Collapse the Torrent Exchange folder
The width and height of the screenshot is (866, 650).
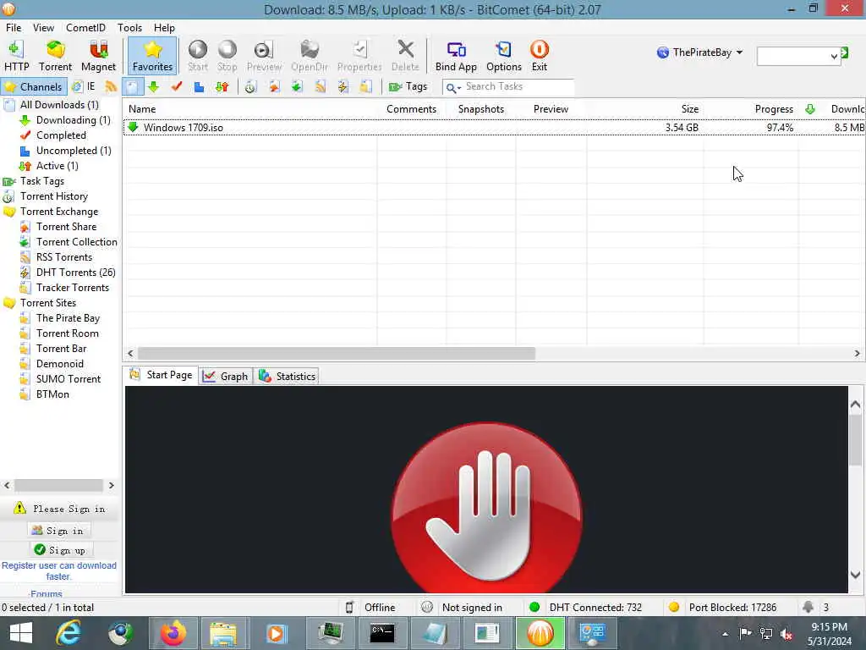click(x=59, y=212)
